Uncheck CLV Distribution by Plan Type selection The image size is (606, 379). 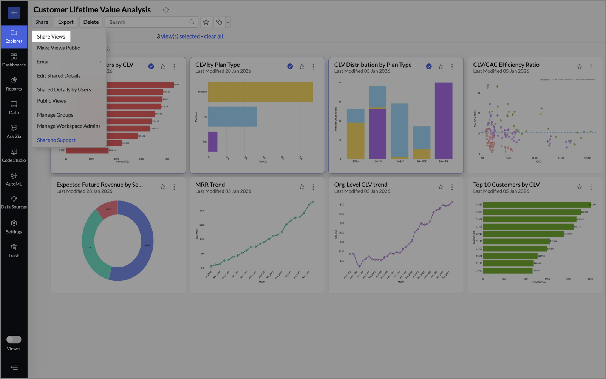429,66
